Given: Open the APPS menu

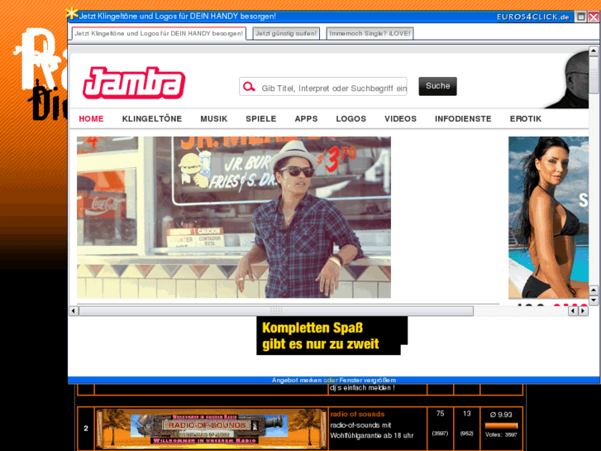Looking at the screenshot, I should click(x=306, y=118).
